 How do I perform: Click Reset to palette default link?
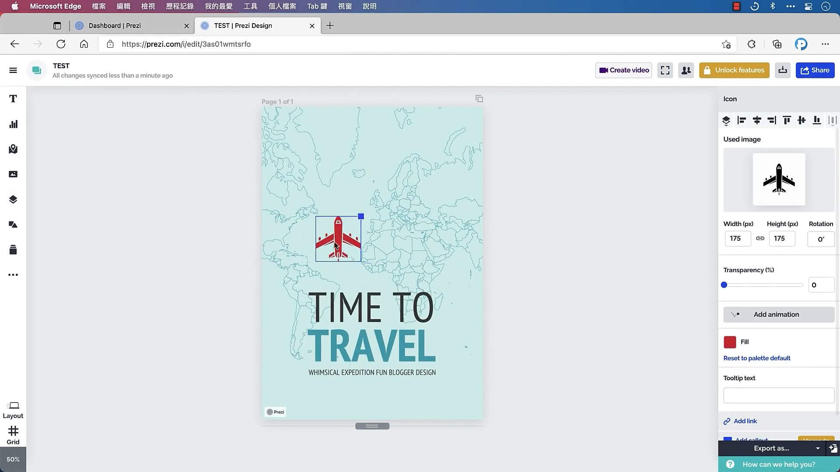(756, 358)
